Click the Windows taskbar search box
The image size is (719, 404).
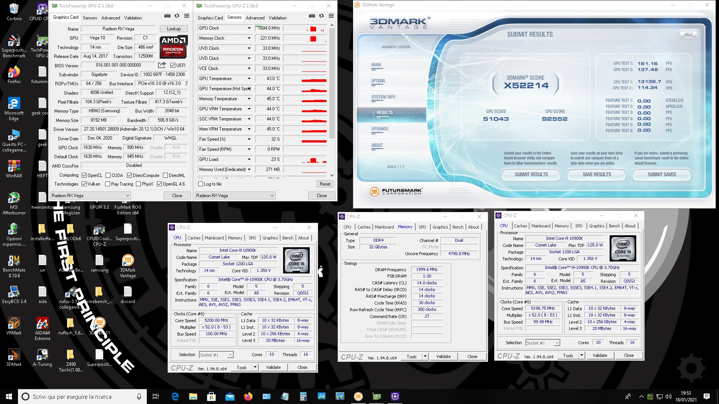(82, 397)
